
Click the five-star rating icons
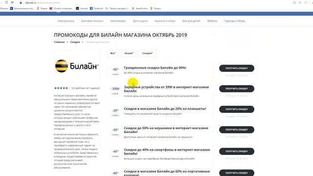tap(61, 88)
